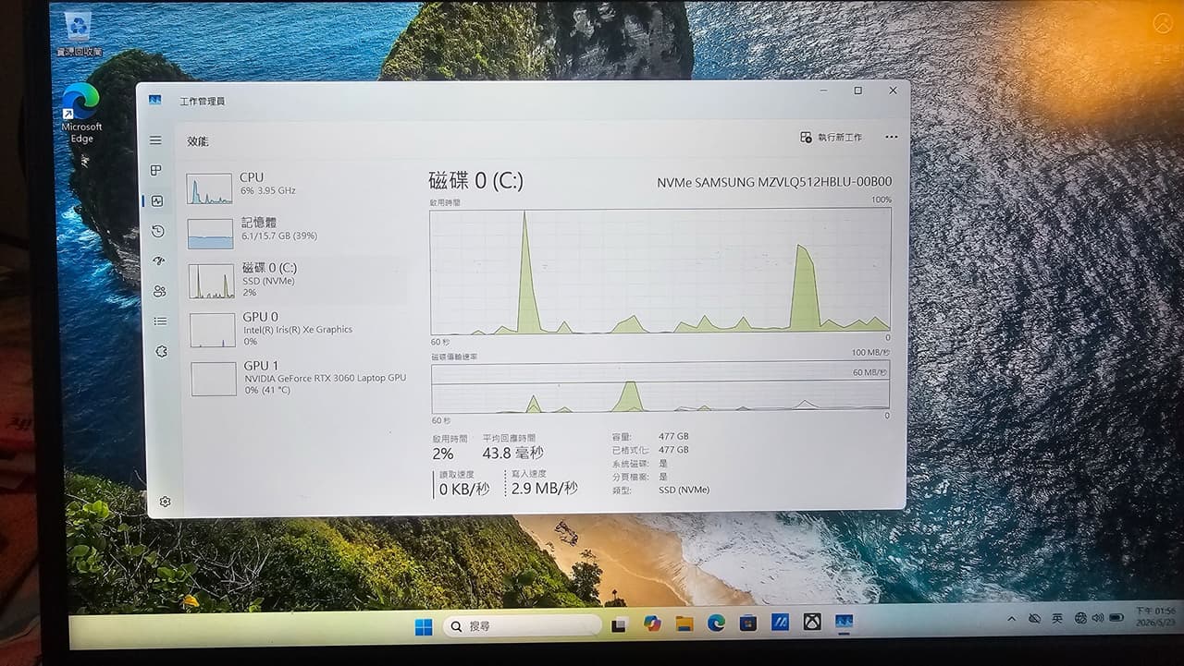Image resolution: width=1184 pixels, height=666 pixels.
Task: Select the GPU 1 NVIDIA RTX 3060 entry
Action: [298, 379]
